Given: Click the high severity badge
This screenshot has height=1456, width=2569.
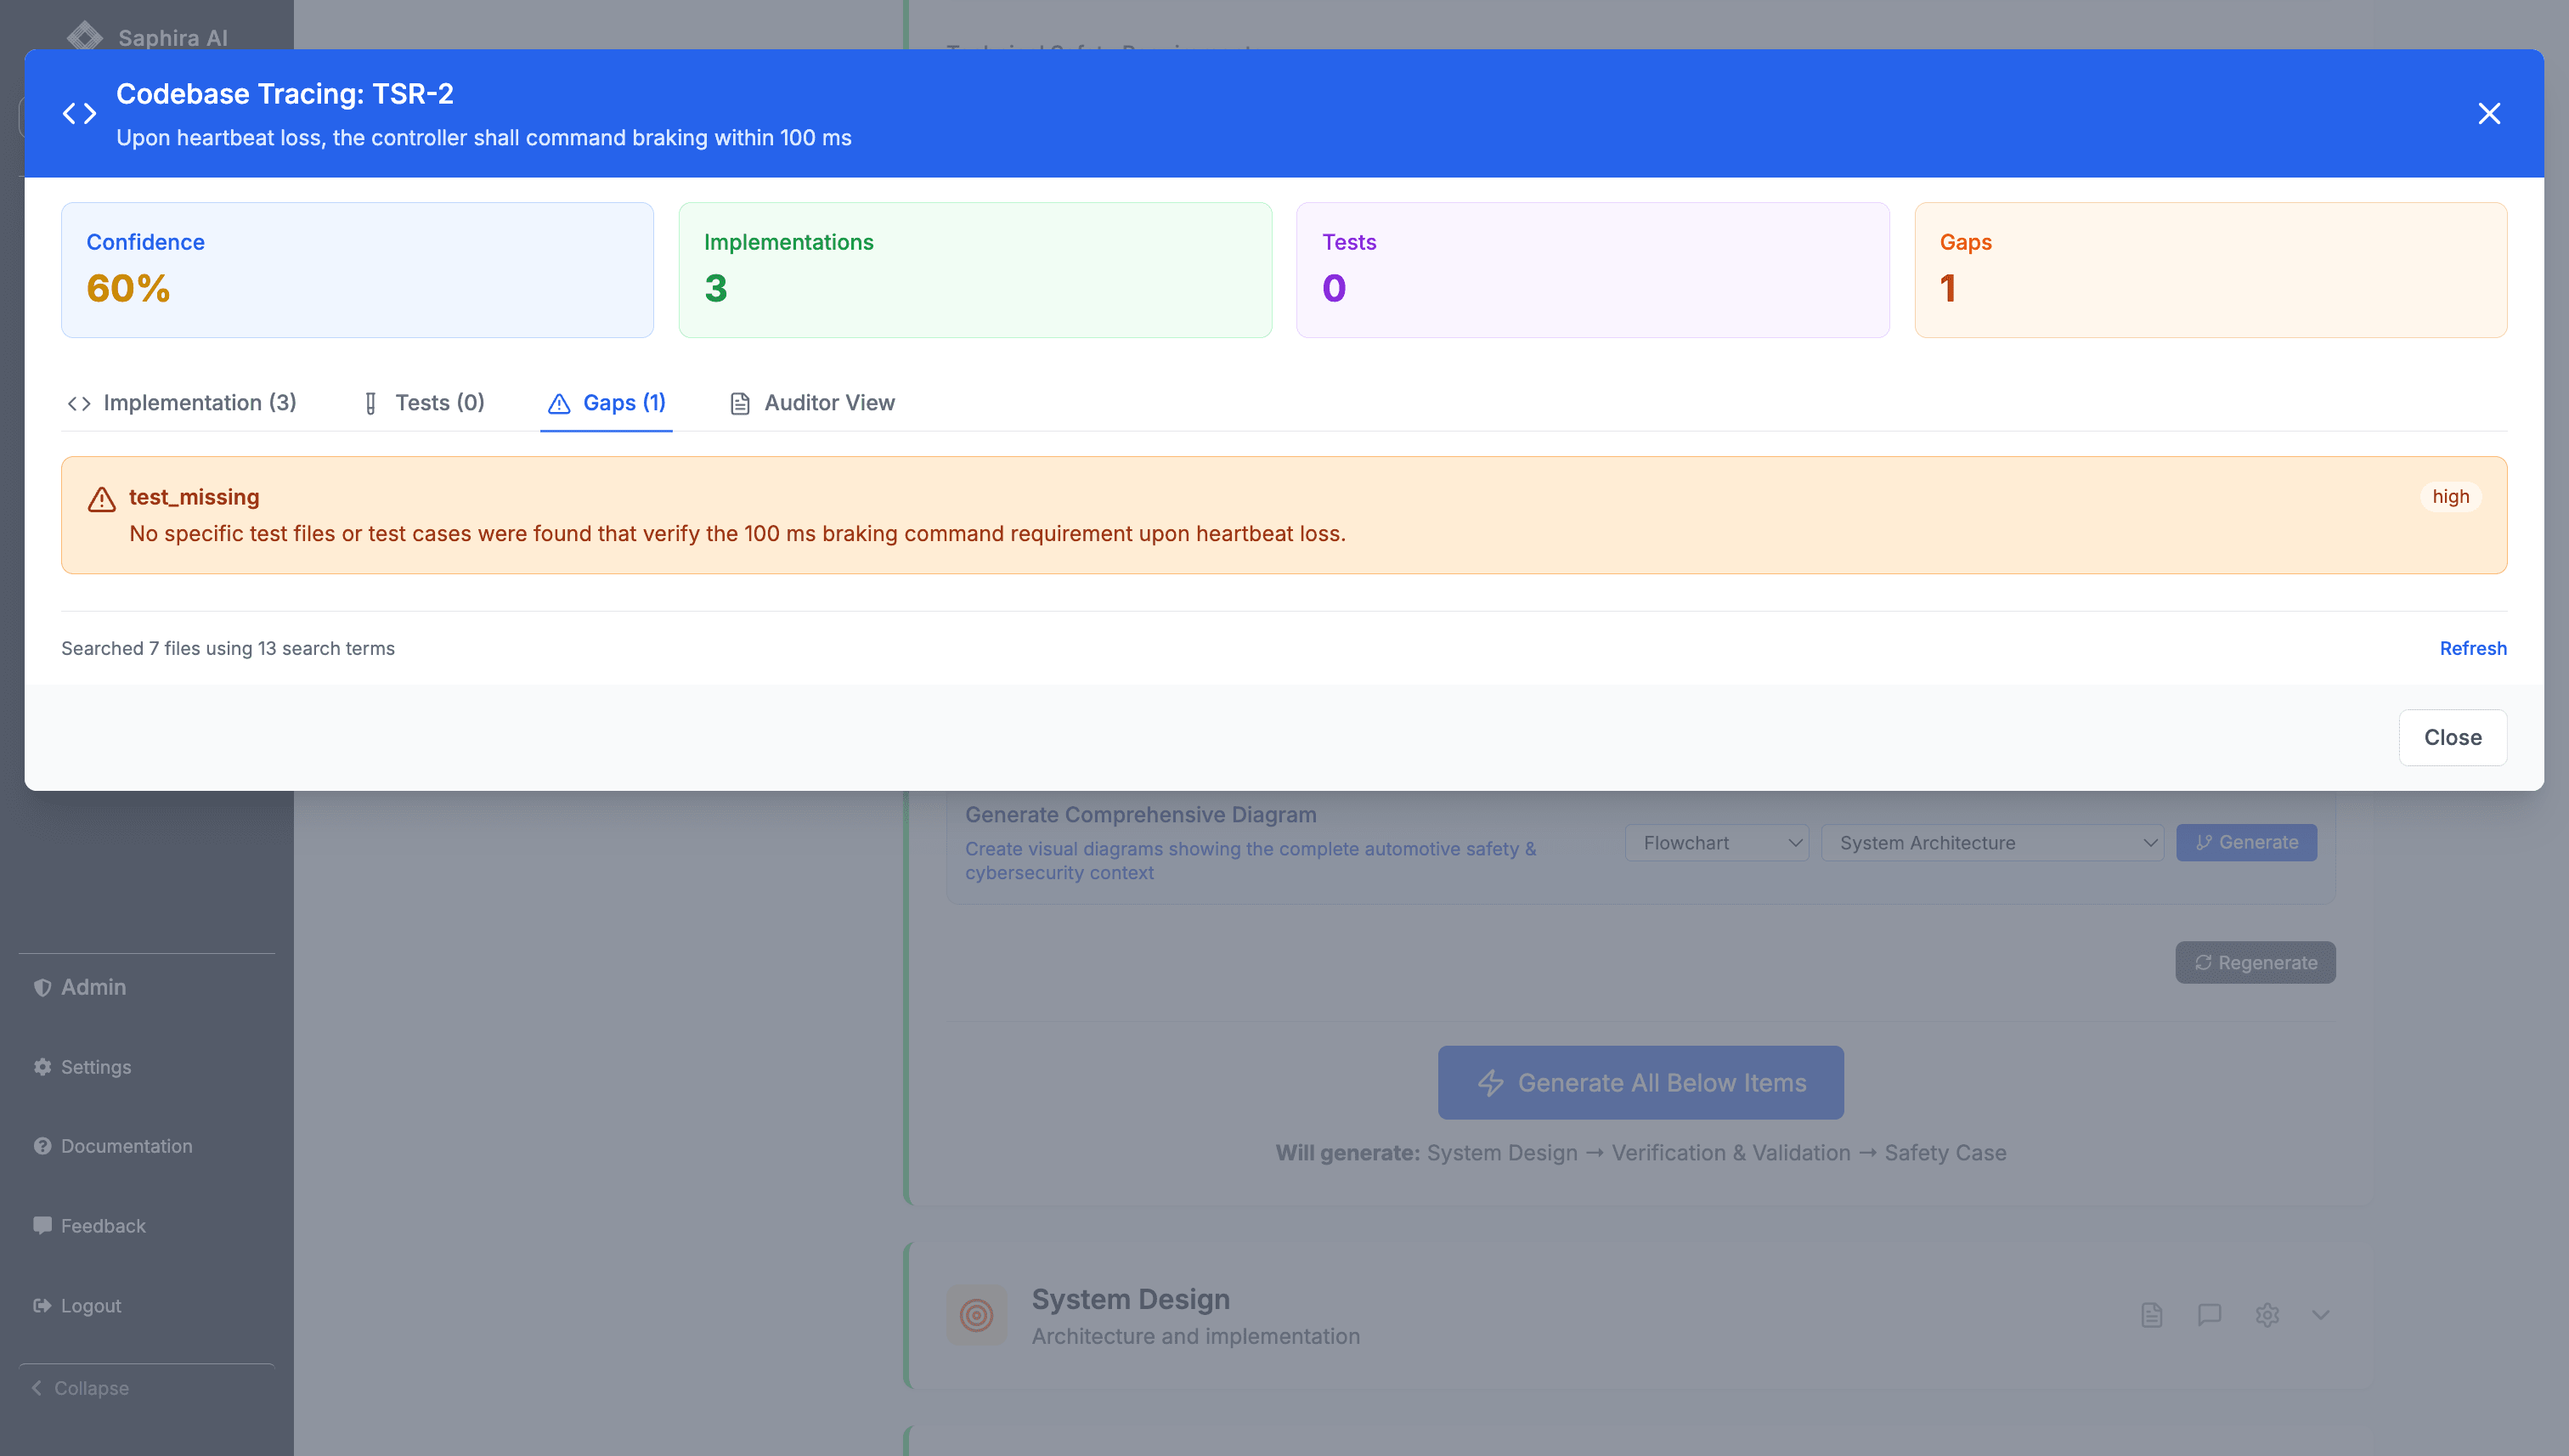Looking at the screenshot, I should (x=2450, y=497).
